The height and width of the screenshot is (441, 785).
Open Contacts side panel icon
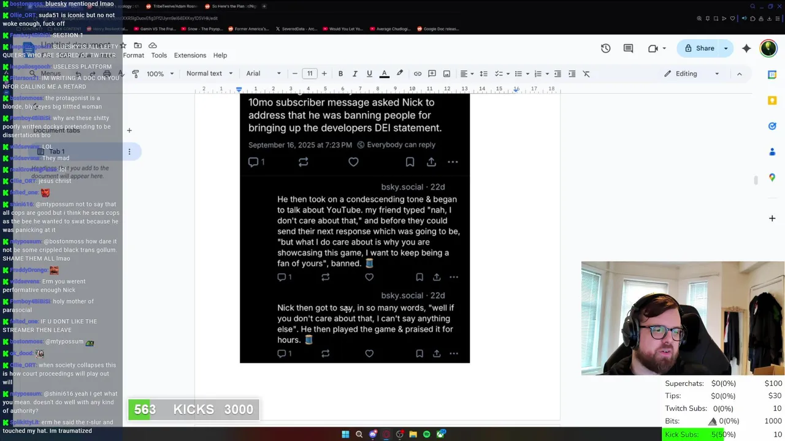(772, 152)
